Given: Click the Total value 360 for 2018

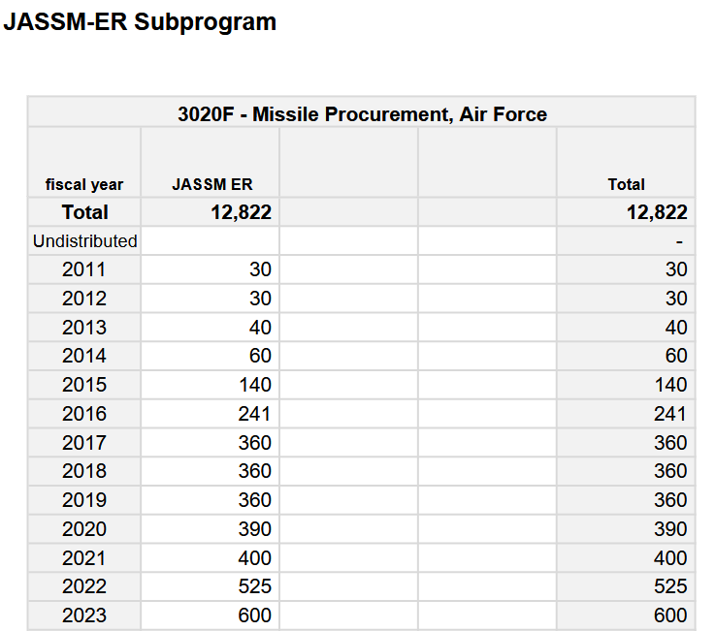Looking at the screenshot, I should [670, 471].
